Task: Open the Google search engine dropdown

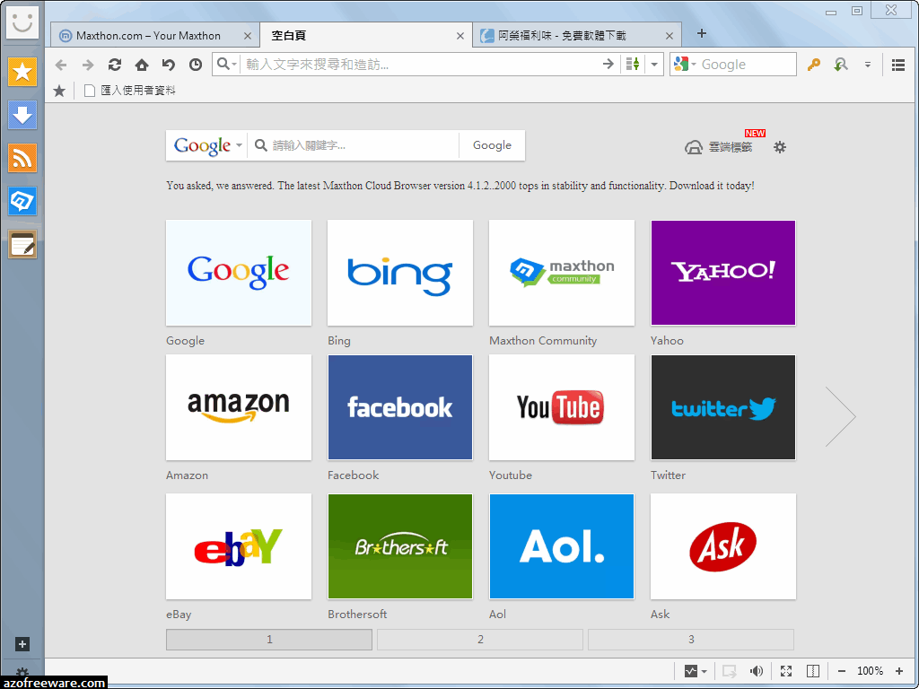Action: coord(693,64)
